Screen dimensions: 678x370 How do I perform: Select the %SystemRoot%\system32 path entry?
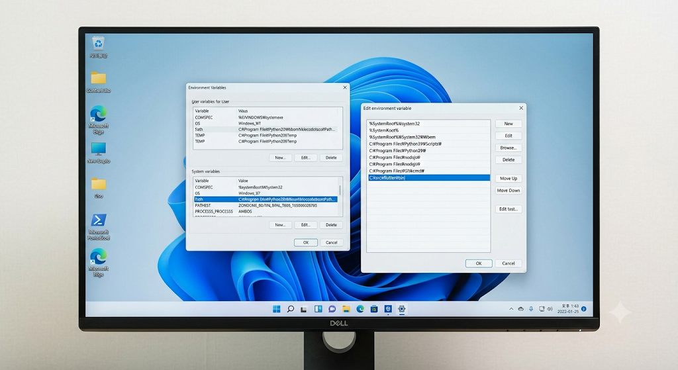(428, 124)
